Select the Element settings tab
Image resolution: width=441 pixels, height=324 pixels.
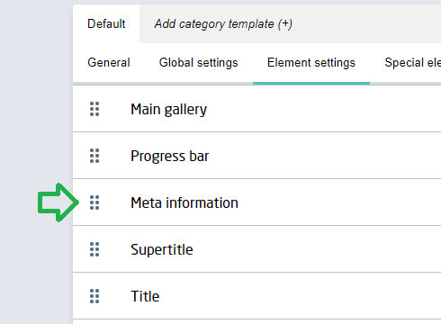pos(311,63)
